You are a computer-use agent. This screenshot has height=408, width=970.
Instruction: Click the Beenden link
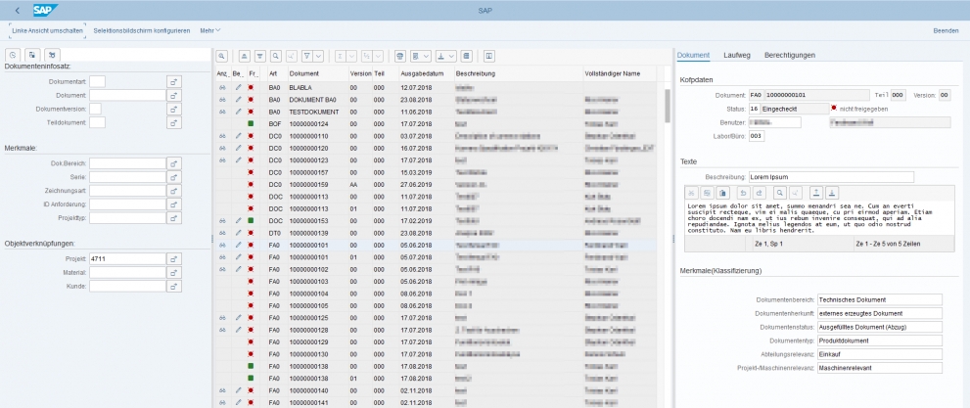pyautogui.click(x=946, y=30)
